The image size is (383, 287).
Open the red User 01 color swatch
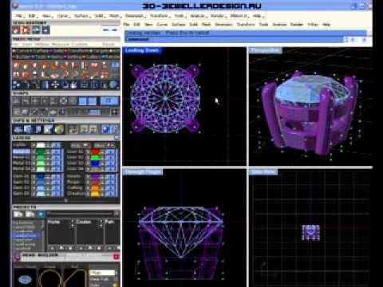click(x=95, y=151)
